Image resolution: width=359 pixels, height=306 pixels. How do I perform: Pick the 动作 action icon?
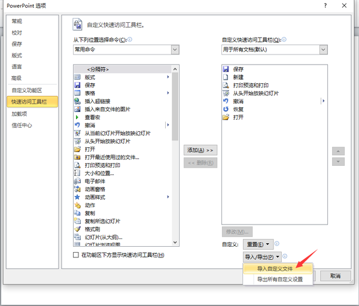[77, 205]
